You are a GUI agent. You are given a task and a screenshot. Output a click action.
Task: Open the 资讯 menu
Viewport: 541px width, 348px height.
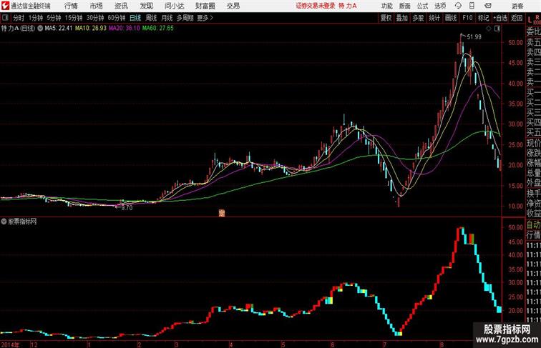[x=121, y=6]
